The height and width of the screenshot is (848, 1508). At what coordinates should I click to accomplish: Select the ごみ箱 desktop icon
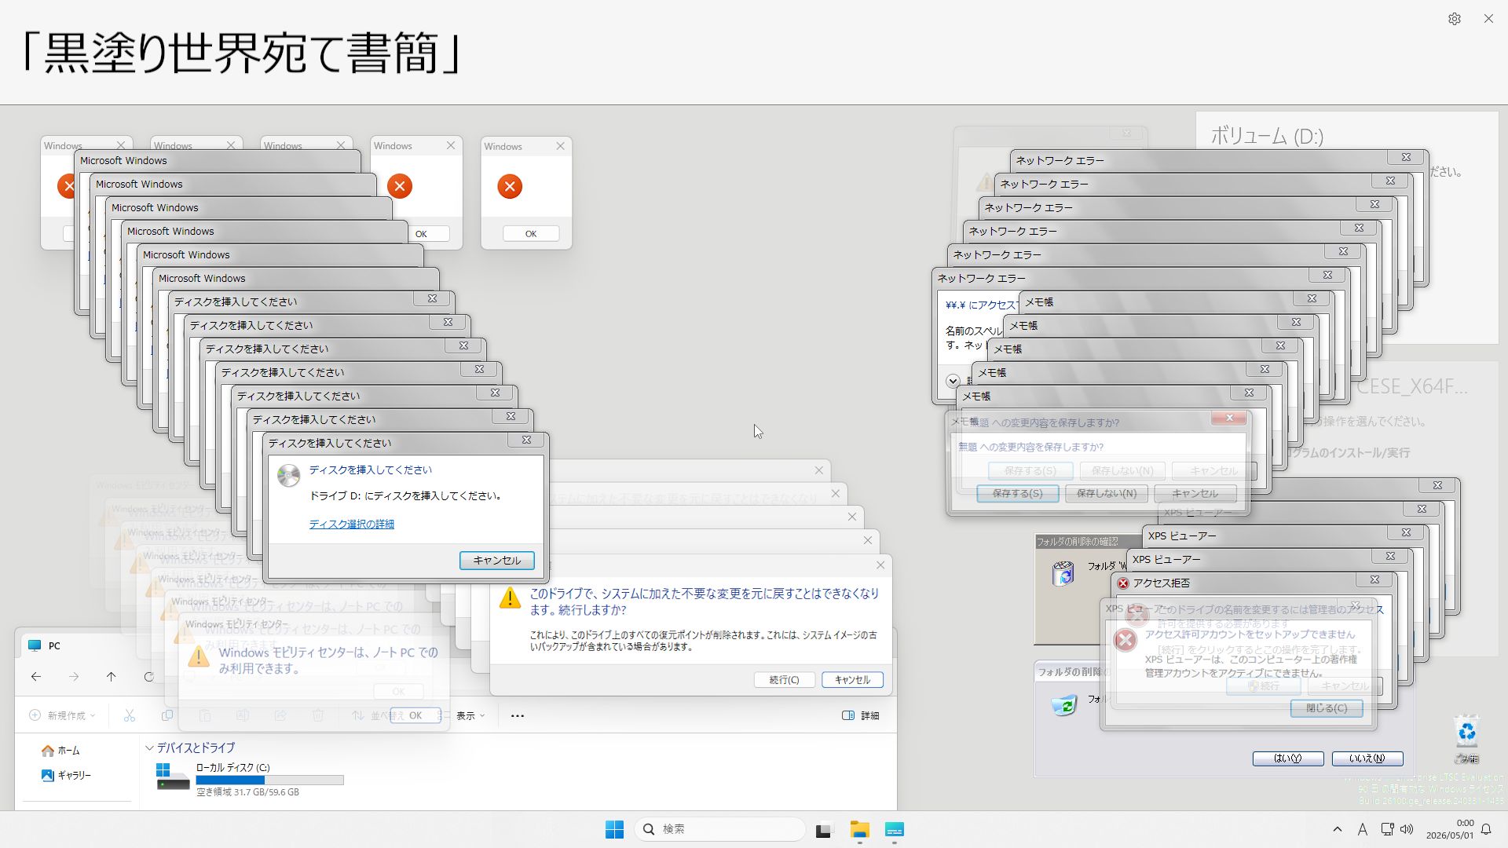1466,738
